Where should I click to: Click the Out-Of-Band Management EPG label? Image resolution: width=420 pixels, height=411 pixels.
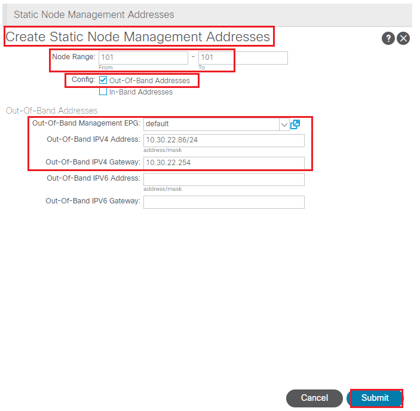pyautogui.click(x=86, y=123)
